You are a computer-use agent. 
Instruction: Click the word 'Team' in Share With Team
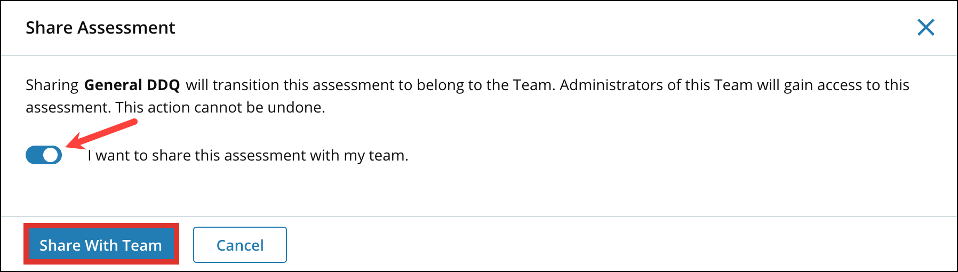142,245
